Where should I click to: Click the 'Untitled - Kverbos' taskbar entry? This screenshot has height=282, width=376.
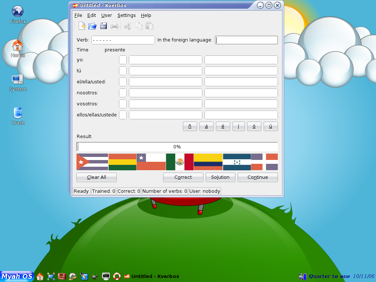(152, 276)
